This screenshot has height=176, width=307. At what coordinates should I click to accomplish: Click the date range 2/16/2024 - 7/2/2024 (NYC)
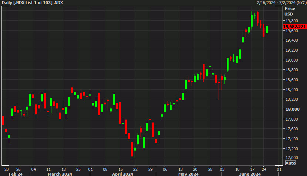pos(281,3)
